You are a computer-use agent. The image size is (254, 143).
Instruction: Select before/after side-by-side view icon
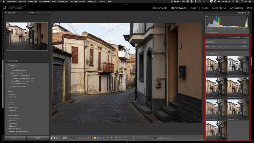point(58,138)
